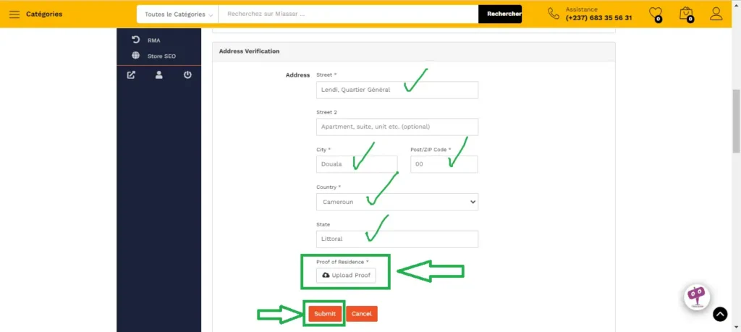Click the wishlist heart icon
Screen dimensions: 741x332
pos(655,14)
